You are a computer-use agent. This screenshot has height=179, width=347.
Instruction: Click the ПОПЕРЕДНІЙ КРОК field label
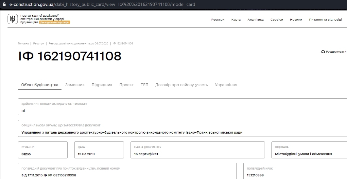pos(260,169)
